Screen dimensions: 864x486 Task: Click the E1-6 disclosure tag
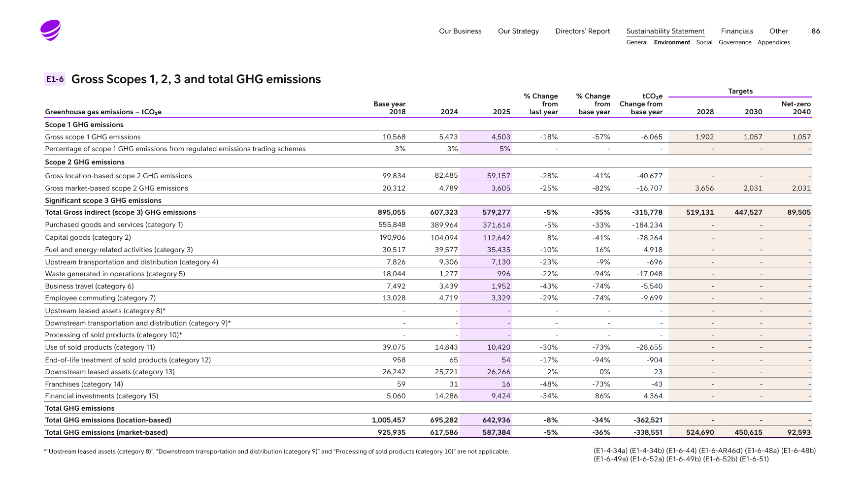pyautogui.click(x=55, y=79)
